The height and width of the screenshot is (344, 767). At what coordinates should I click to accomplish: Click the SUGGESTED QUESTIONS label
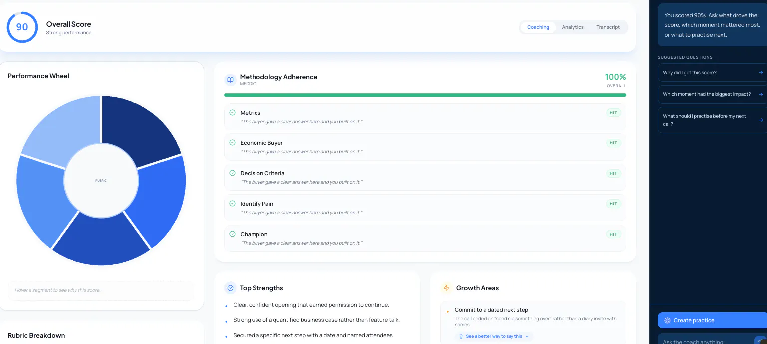pos(685,57)
